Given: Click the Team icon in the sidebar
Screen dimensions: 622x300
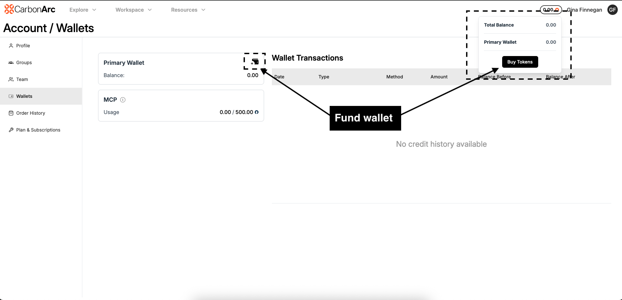Looking at the screenshot, I should click(x=11, y=79).
